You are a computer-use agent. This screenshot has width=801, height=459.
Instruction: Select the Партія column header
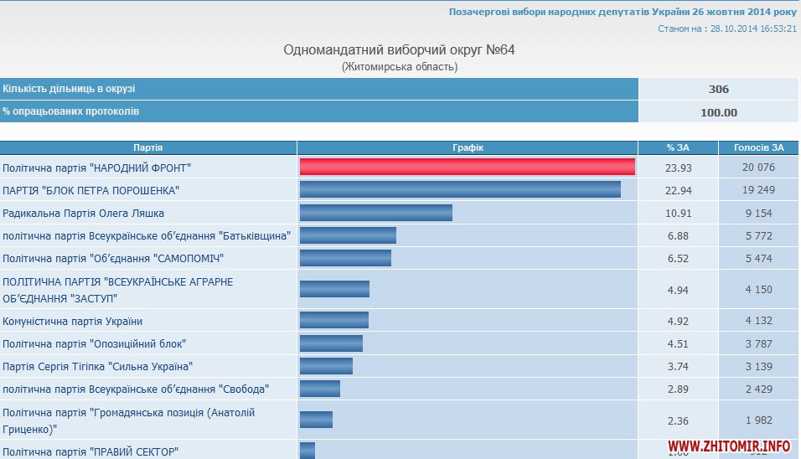tap(148, 147)
